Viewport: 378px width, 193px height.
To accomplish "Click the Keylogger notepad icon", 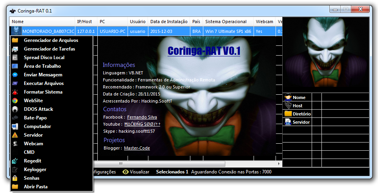I will 15,170.
